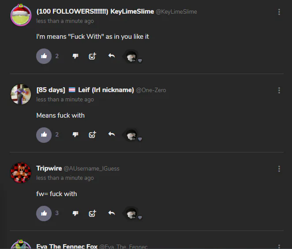
Task: Add a reaction to Tripwire's comment
Action: click(92, 213)
